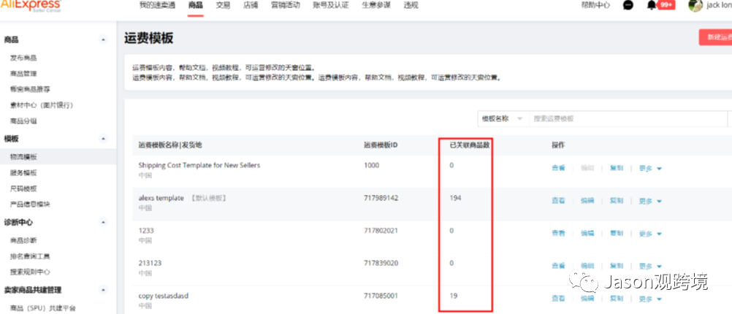The image size is (732, 314).
Task: Copy the Shipping Cost Template for New Sellers
Action: pos(617,169)
